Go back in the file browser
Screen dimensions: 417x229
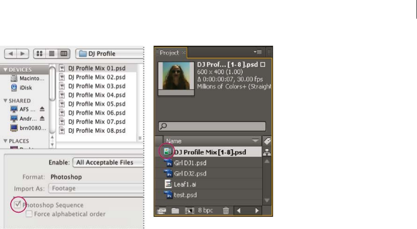pyautogui.click(x=11, y=54)
